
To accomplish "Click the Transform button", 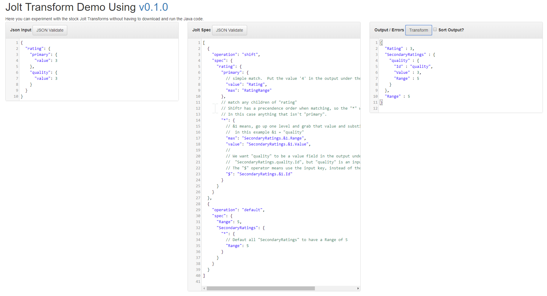I will [x=418, y=30].
